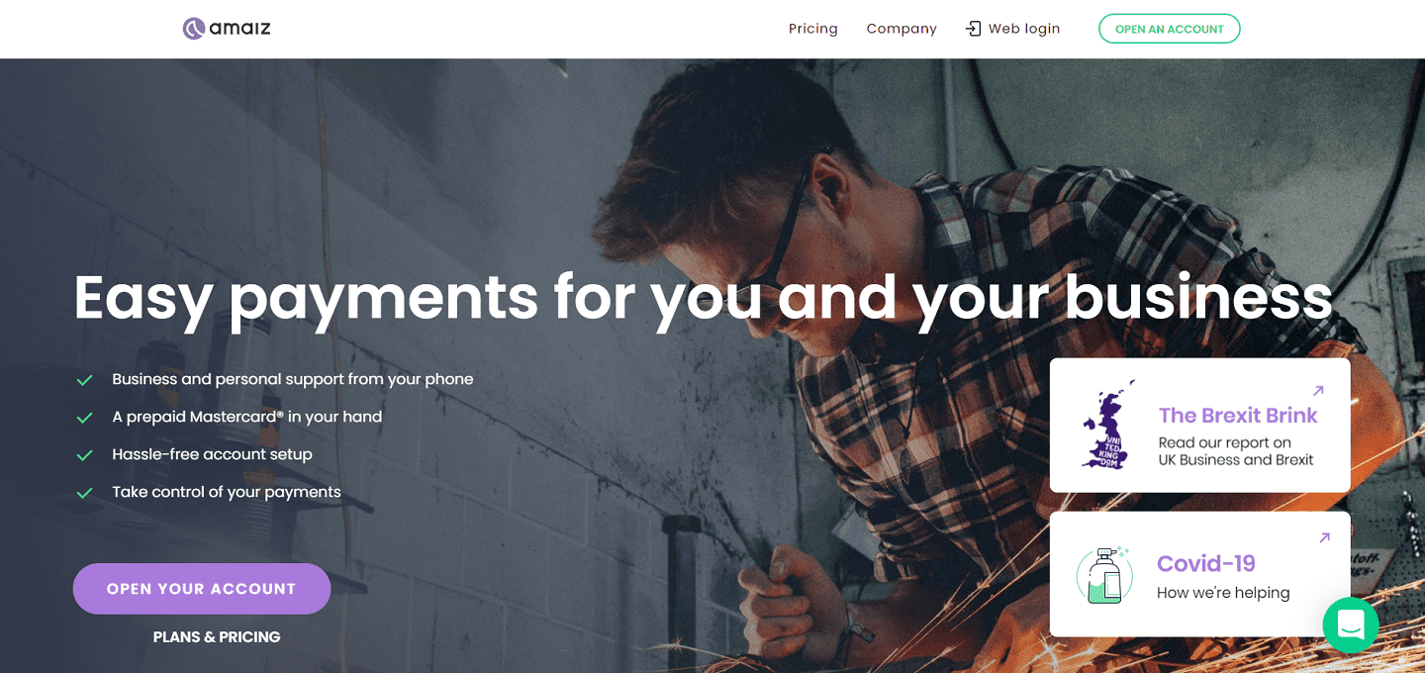Click the sanitizer bottle icon on Covid-19 card

[x=1104, y=575]
